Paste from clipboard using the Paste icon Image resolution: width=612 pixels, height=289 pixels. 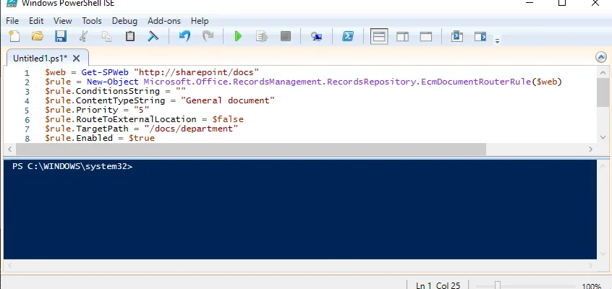130,37
